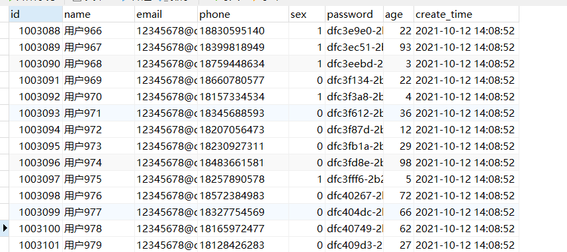Select the id cell 1003097
The height and width of the screenshot is (252, 567).
click(36, 179)
